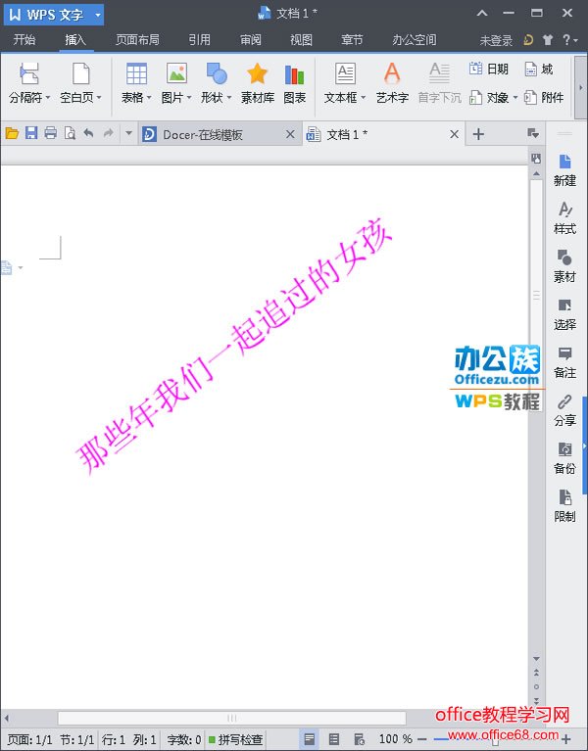Open the help question mark menu
The image size is (588, 751).
pos(569,40)
